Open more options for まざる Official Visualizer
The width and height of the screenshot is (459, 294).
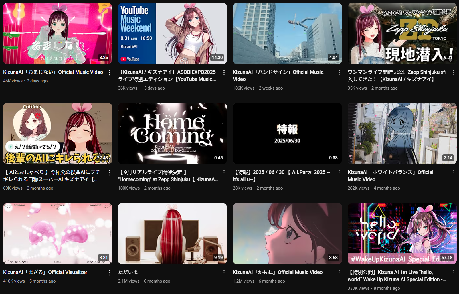(x=109, y=273)
